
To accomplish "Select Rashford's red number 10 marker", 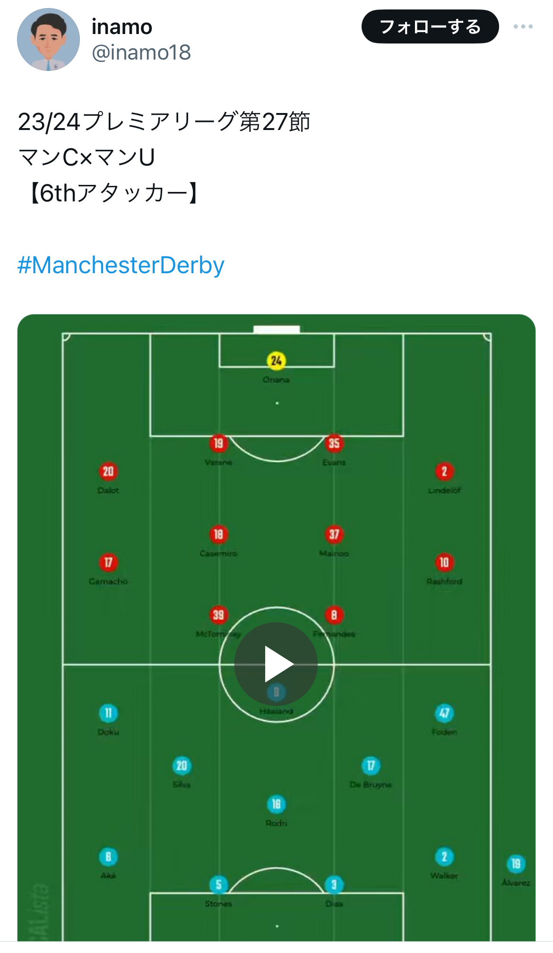I will tap(444, 563).
